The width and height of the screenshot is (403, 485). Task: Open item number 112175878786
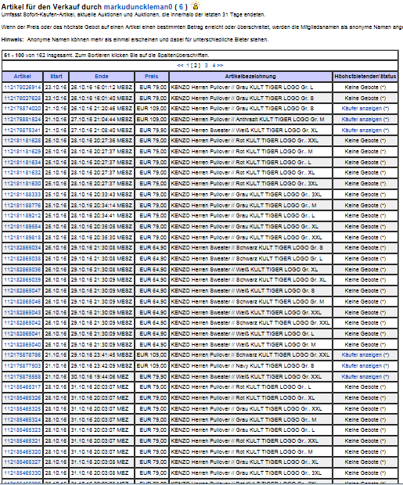22,355
